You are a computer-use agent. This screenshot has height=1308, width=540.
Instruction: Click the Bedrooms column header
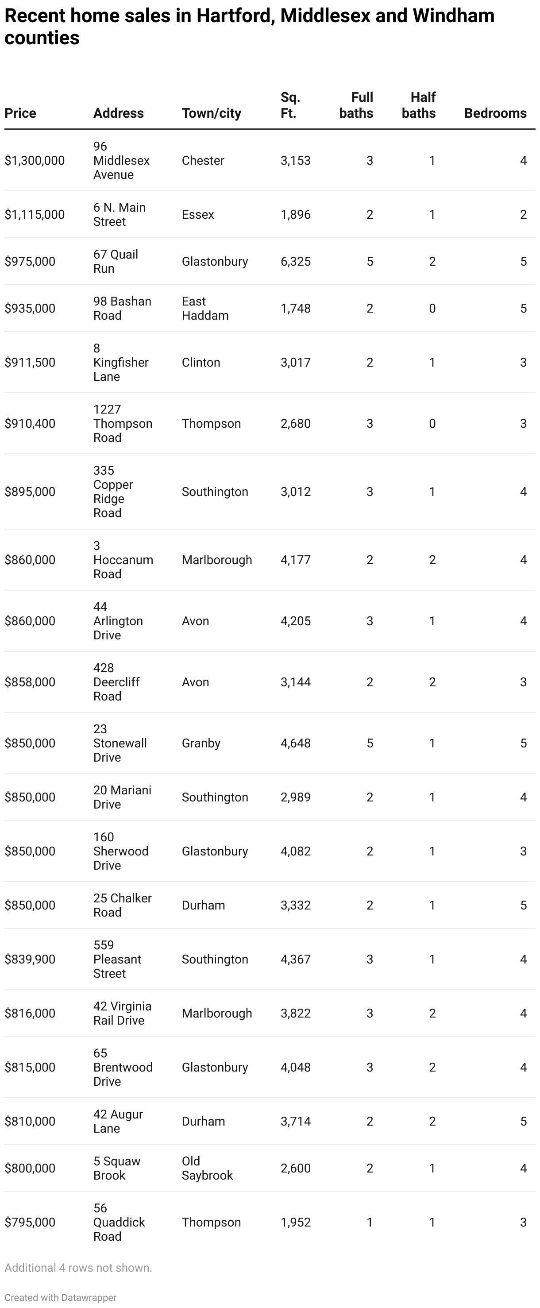[495, 113]
